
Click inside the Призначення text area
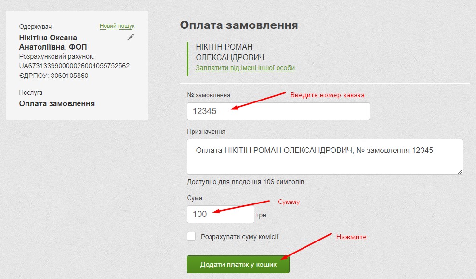coord(325,157)
